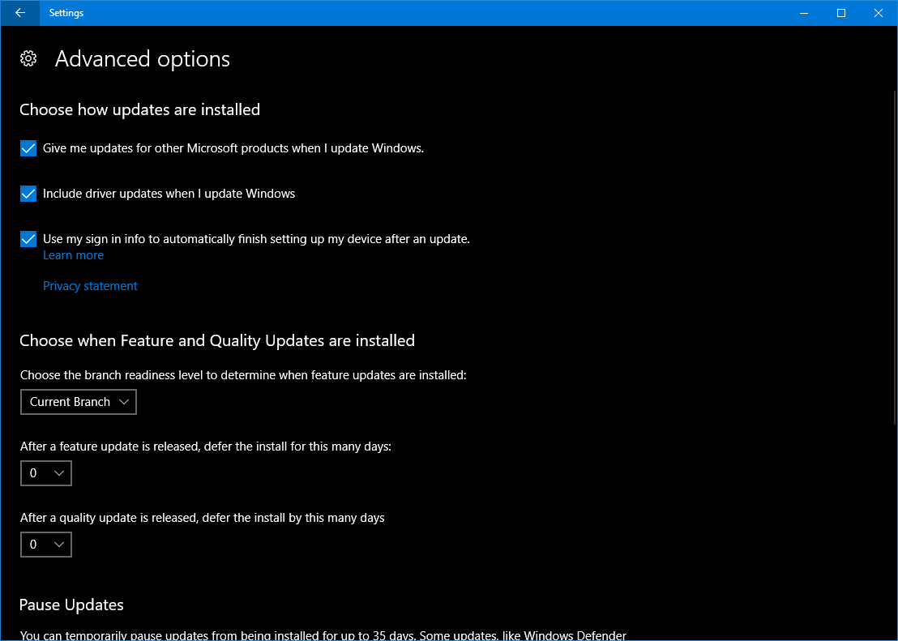Open the Learn more link
This screenshot has height=641, width=898.
(x=73, y=255)
